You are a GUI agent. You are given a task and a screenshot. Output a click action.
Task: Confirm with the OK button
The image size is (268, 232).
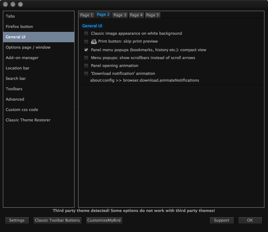coord(250,221)
